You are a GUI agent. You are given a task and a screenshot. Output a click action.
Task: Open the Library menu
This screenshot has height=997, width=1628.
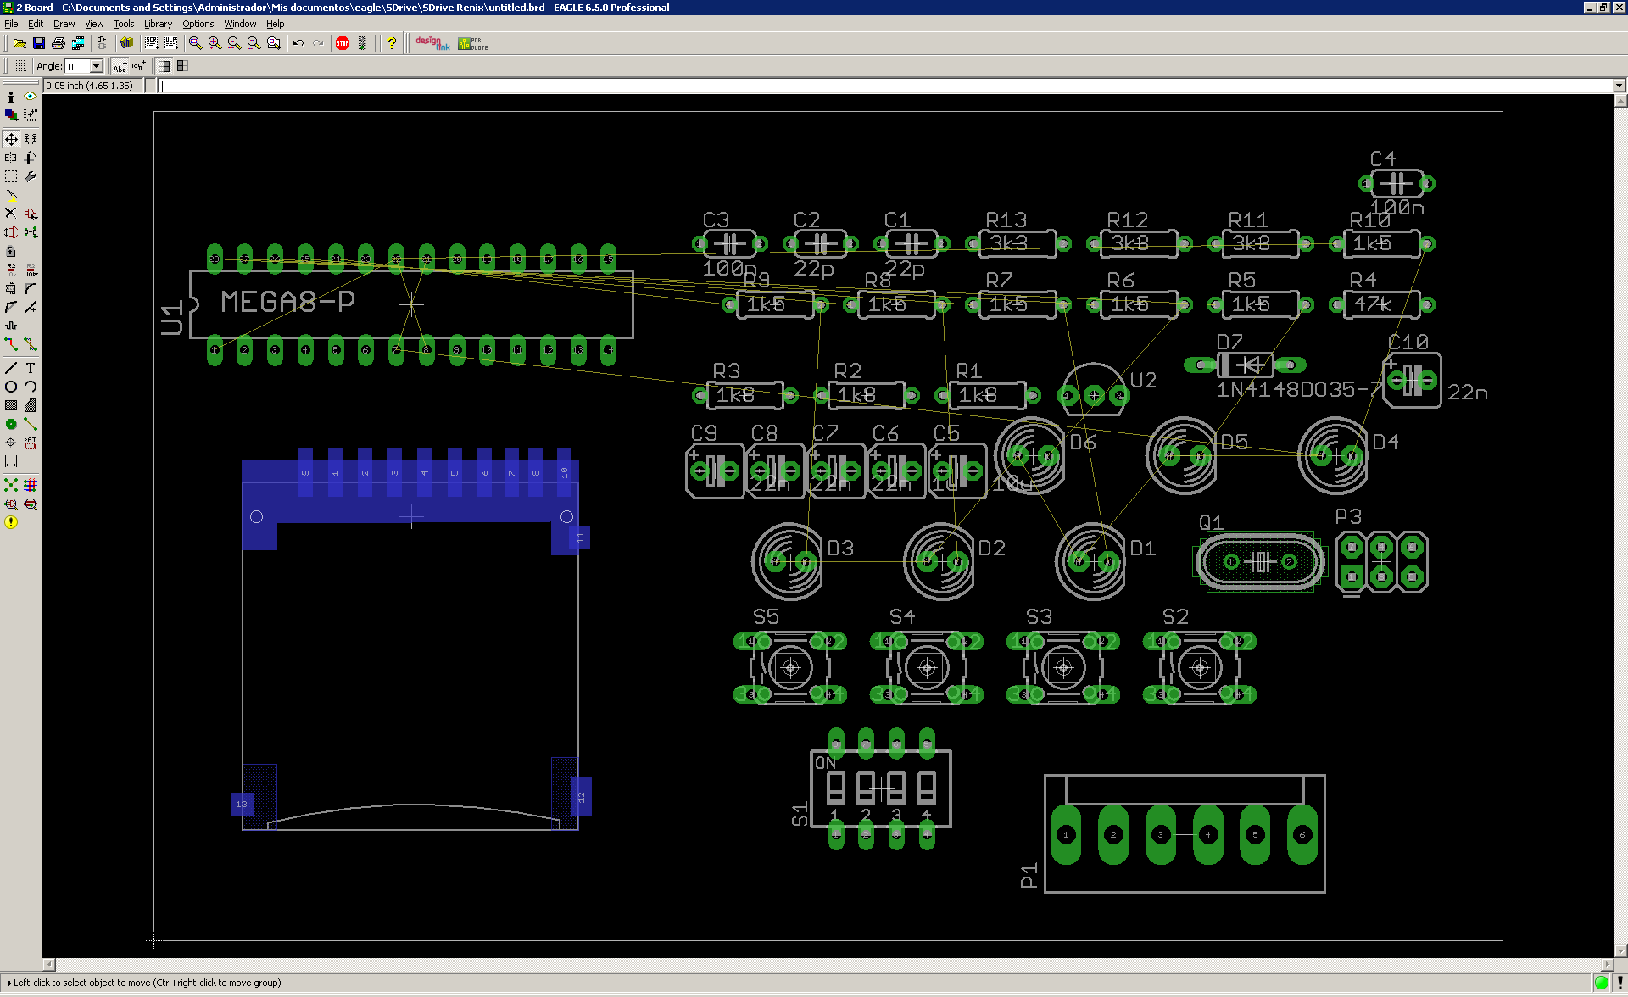coord(158,24)
